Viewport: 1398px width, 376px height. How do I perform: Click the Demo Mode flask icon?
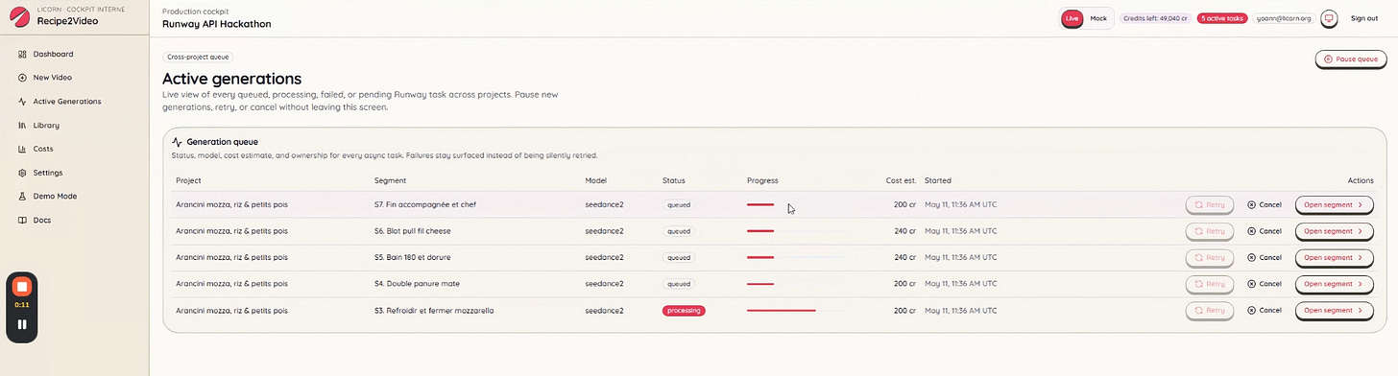(22, 197)
